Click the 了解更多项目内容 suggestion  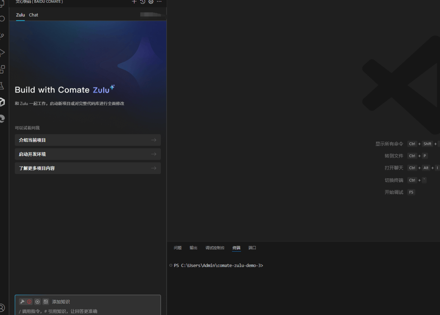(88, 168)
